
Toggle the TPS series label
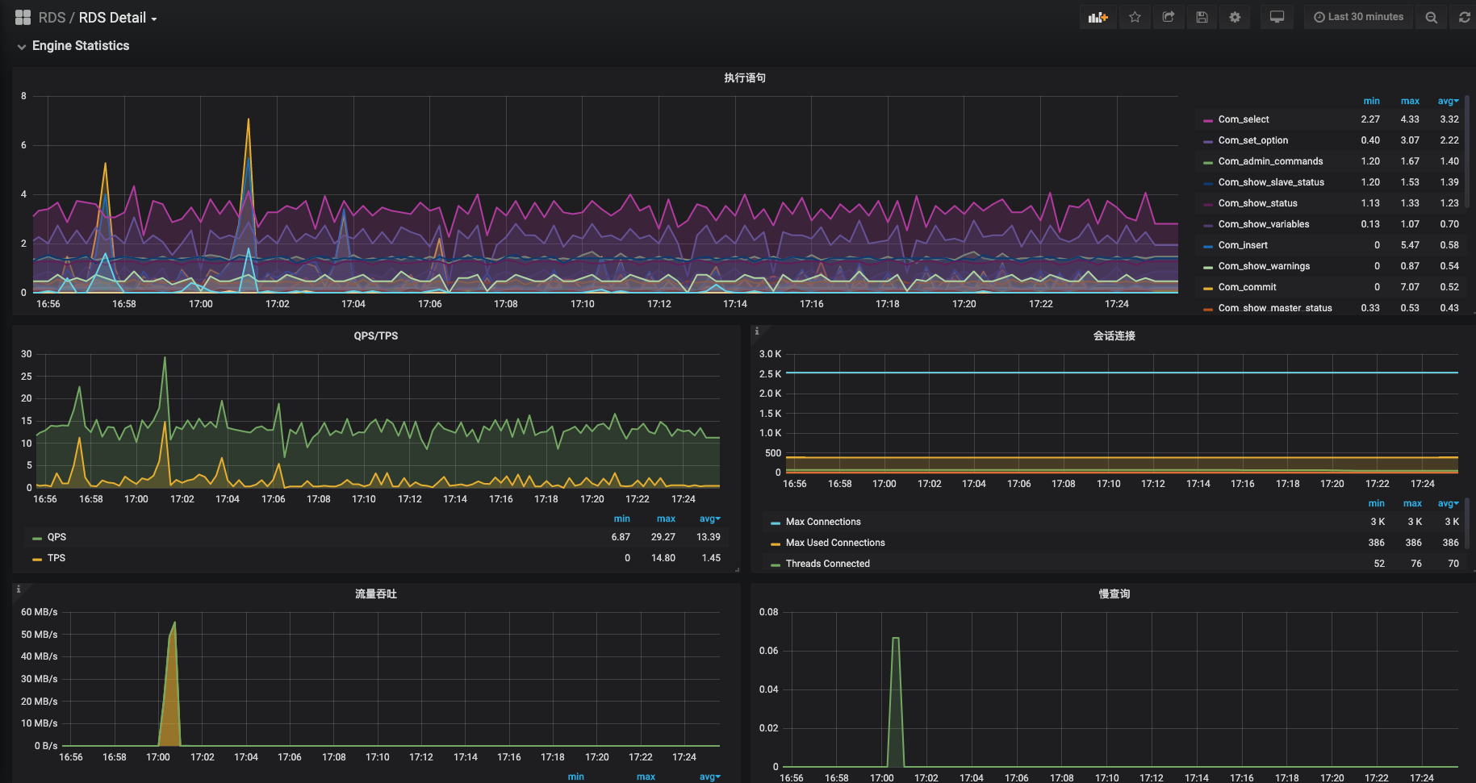click(x=56, y=558)
